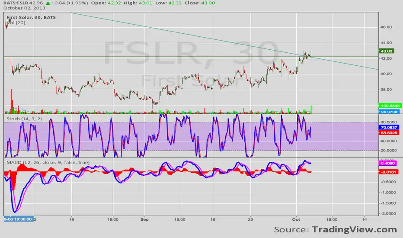Select the BATS:FSLR symbol text in header
The image size is (403, 238).
coord(16,3)
